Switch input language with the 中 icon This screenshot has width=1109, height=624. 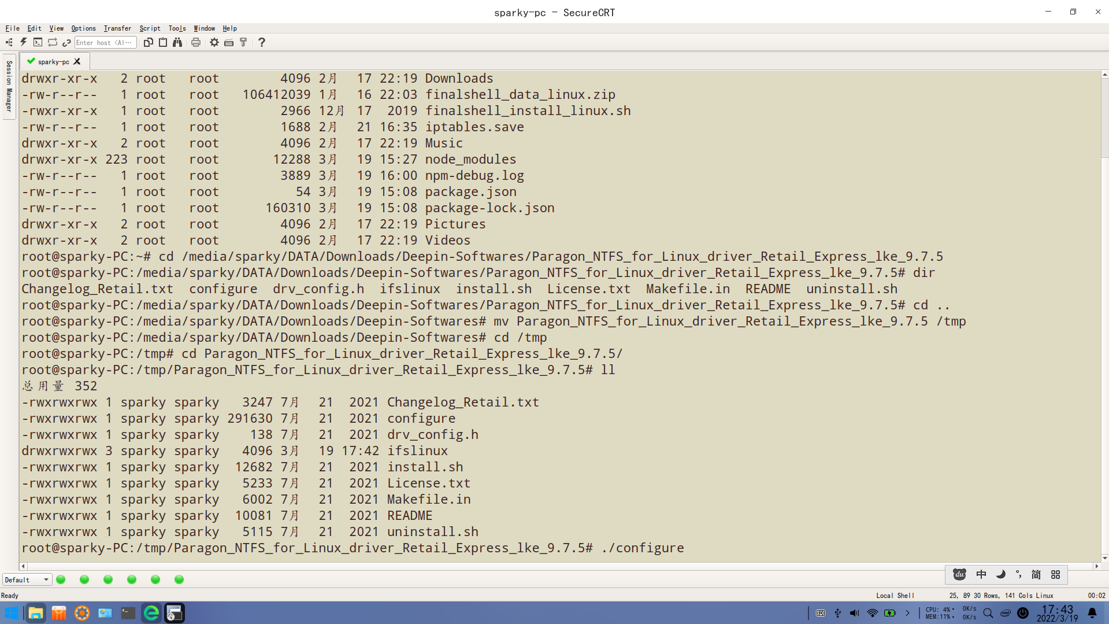point(981,574)
